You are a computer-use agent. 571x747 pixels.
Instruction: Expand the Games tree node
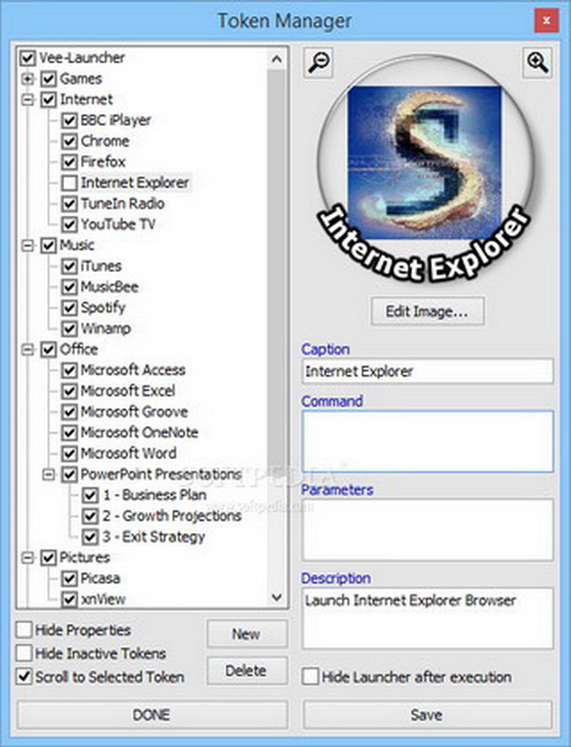point(28,79)
